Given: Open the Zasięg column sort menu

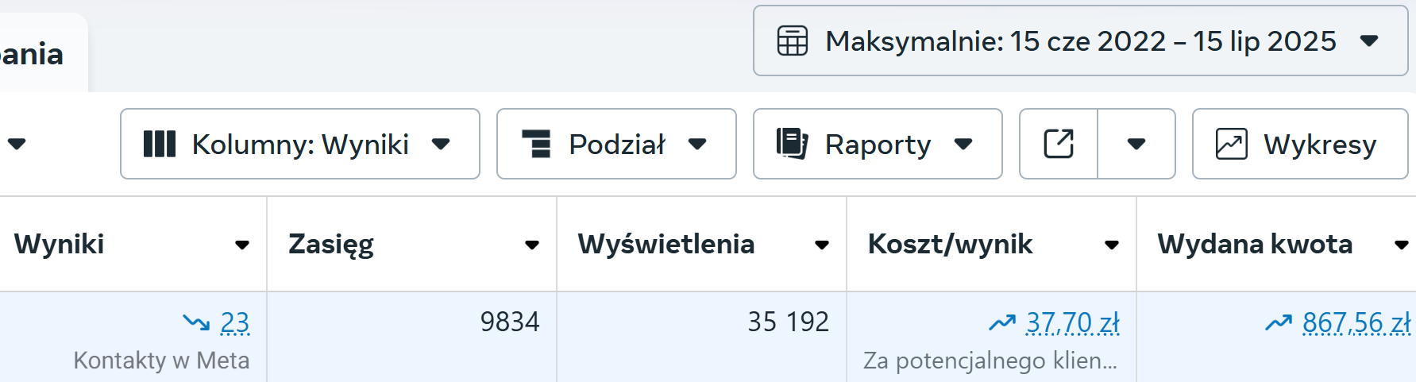Looking at the screenshot, I should [532, 245].
